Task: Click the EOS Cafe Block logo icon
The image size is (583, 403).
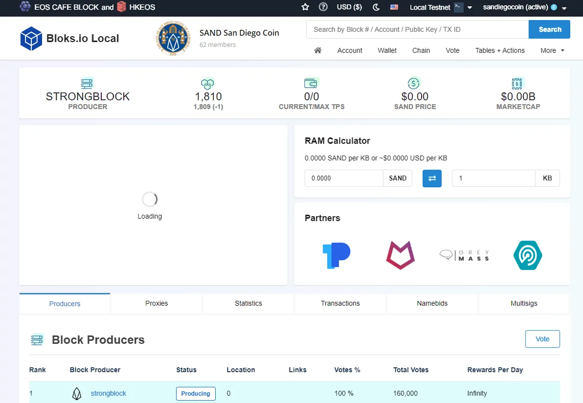Action: coord(25,6)
